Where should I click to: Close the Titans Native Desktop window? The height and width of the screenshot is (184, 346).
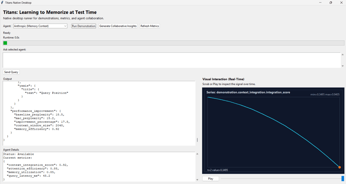point(341,3)
